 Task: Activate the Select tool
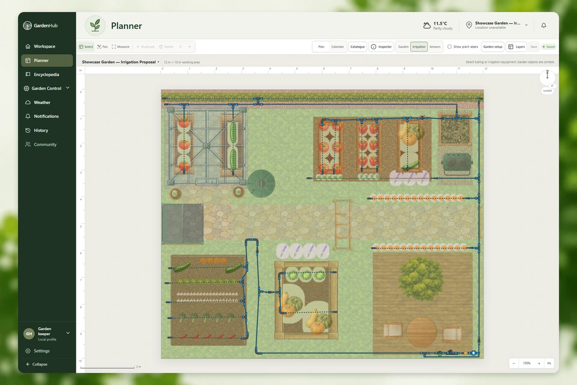click(x=86, y=47)
